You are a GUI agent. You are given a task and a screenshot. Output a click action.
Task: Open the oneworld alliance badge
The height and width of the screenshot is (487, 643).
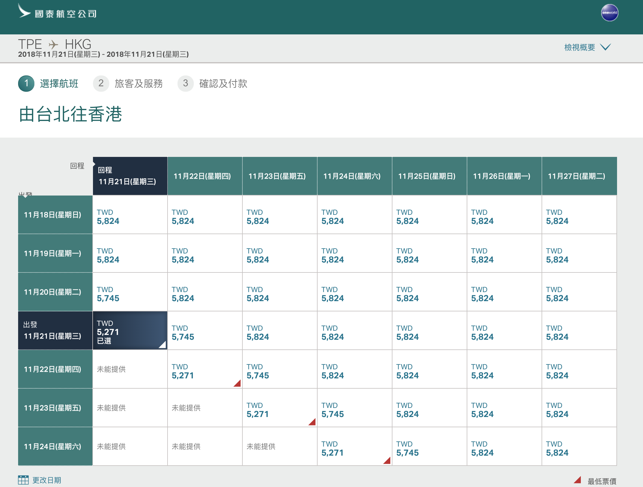(x=609, y=13)
